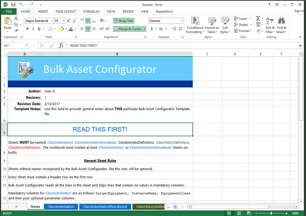Image resolution: width=306 pixels, height=216 pixels.
Task: Click the Save icon in the quick access toolbar
Action: pyautogui.click(x=14, y=4)
